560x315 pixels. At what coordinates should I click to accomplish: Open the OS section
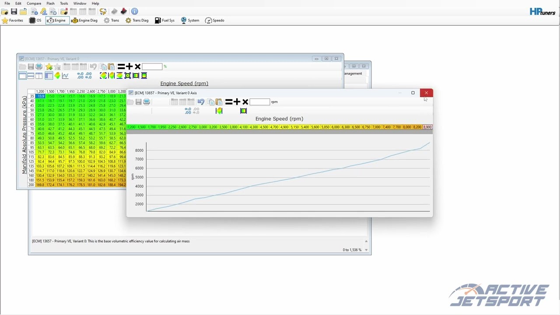[x=35, y=21]
